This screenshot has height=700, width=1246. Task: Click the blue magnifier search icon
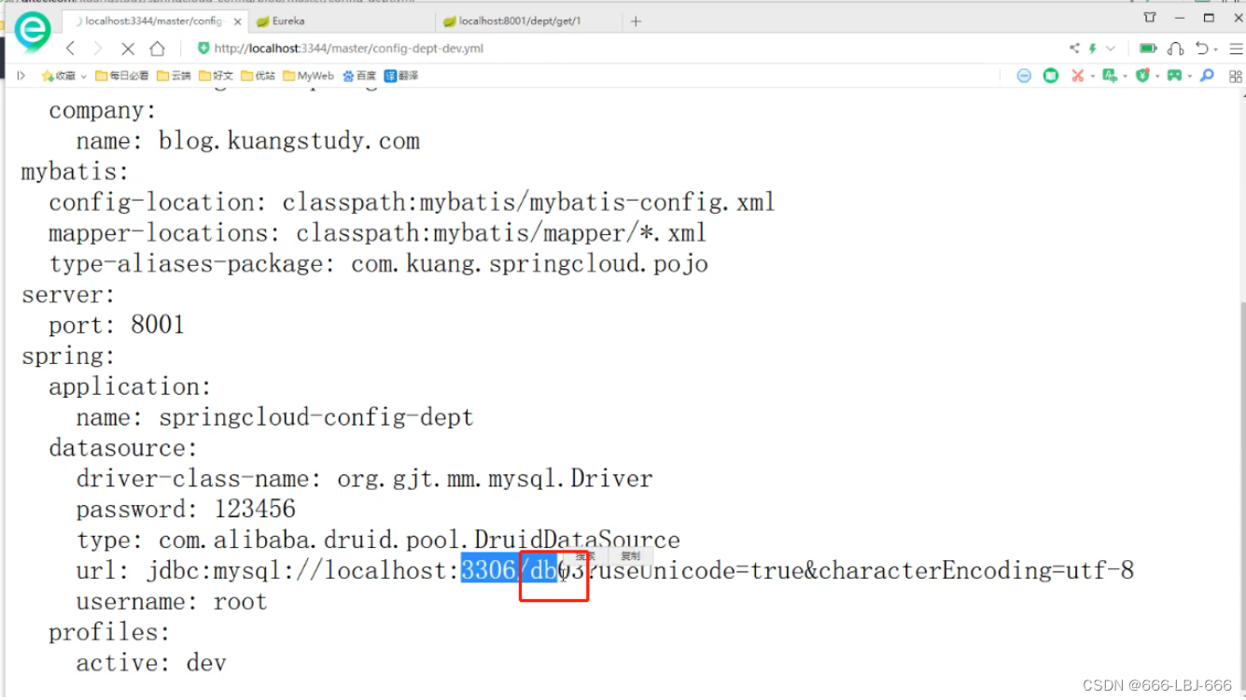[x=1208, y=76]
